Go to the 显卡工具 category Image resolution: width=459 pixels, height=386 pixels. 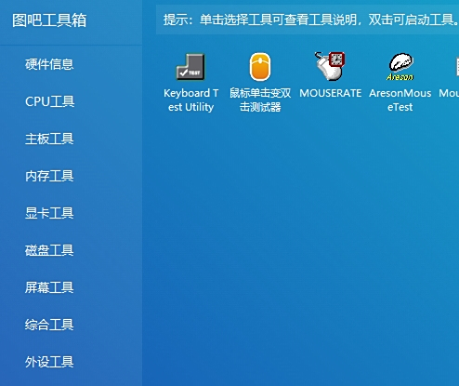click(x=49, y=213)
